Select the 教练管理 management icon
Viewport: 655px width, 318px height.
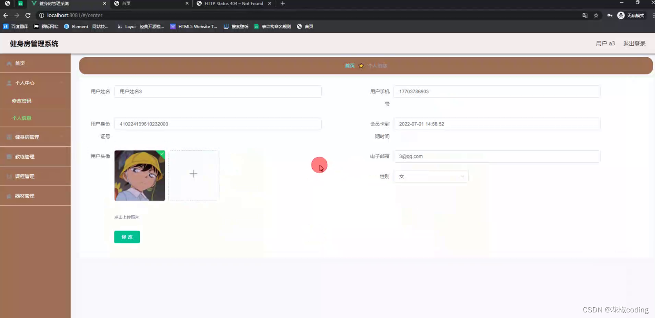9,156
